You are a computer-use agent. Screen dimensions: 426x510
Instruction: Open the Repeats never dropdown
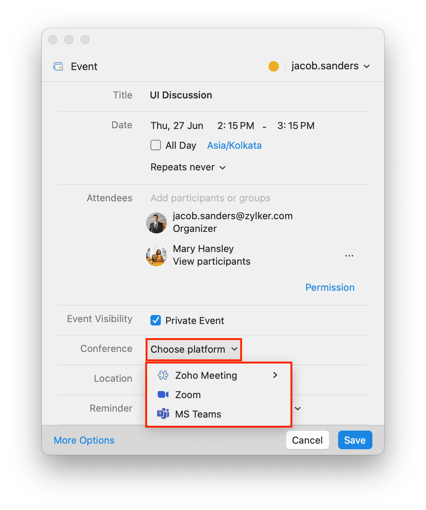[x=188, y=167]
